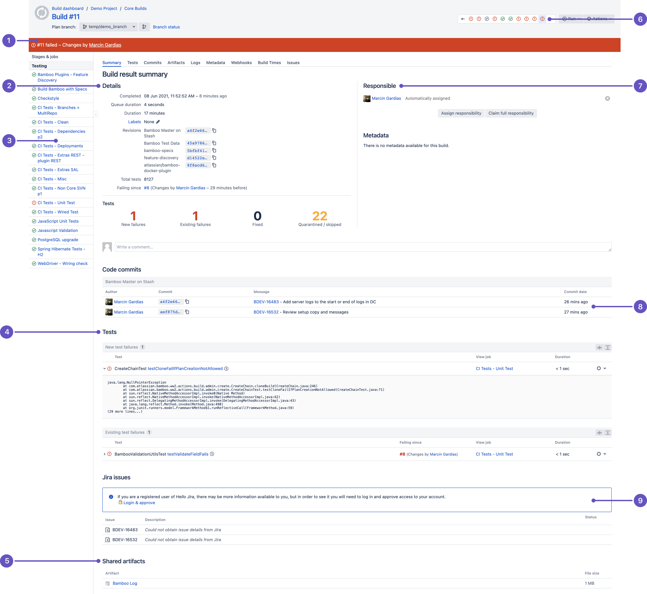Copy the Bamboo Test Data revision 45a9786
Viewport: 647px width, 594px height.
coord(214,143)
